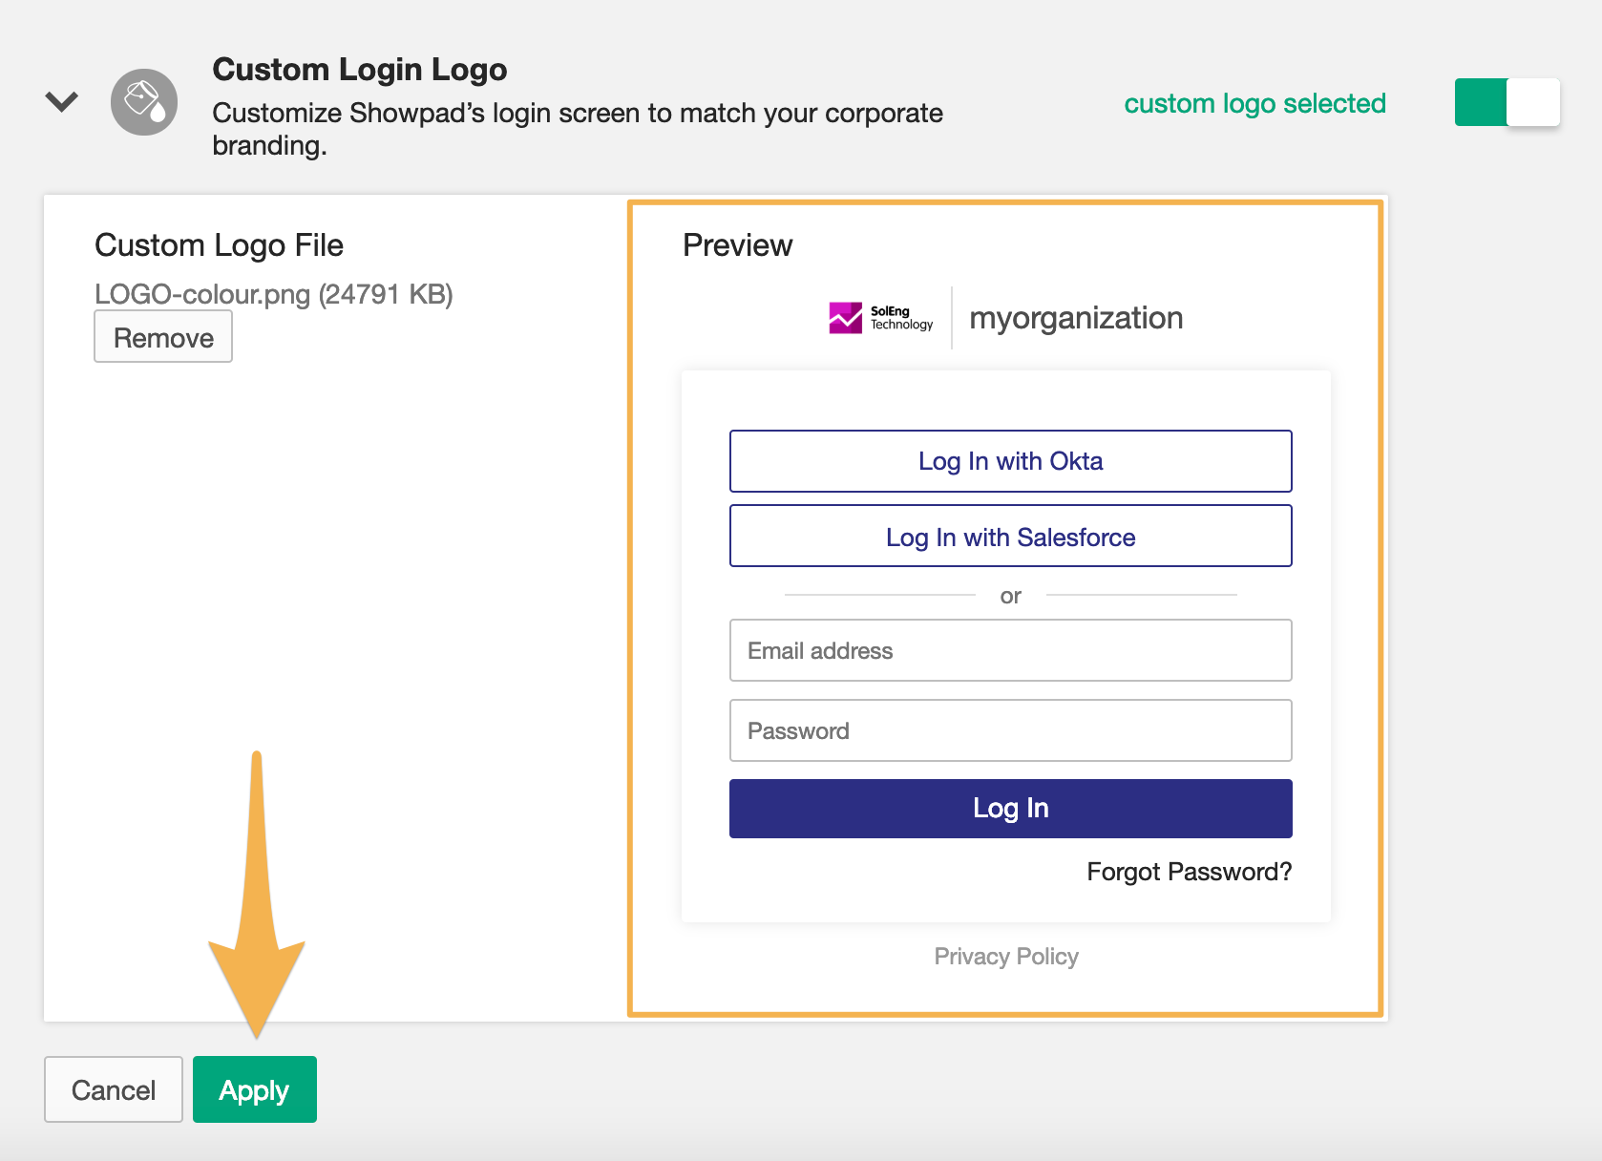Click the Preview heading
The image size is (1602, 1161).
click(737, 245)
